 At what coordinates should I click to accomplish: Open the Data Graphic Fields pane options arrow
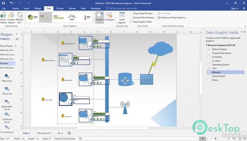coord(241,32)
